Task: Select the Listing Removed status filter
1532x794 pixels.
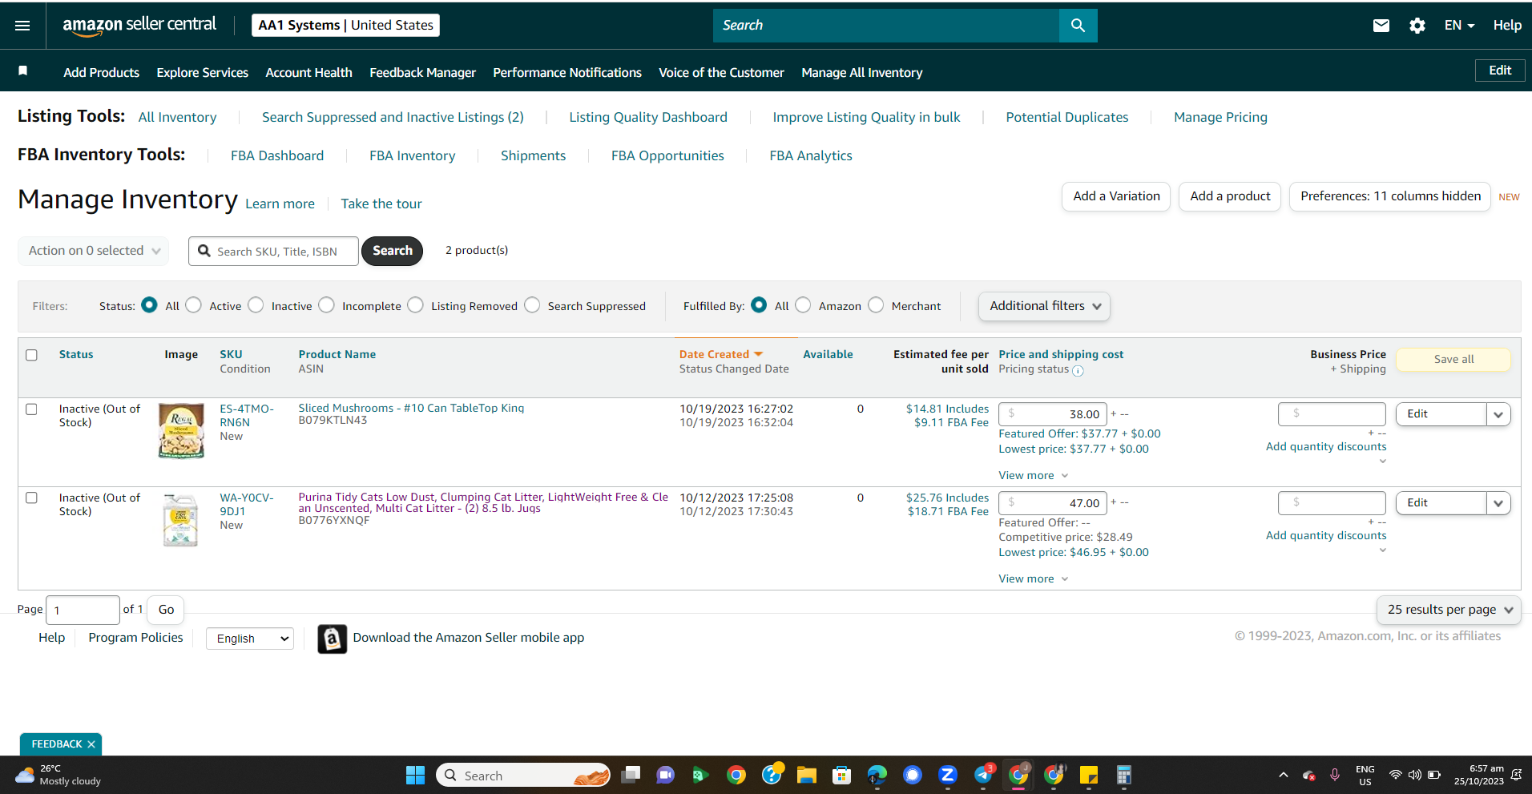Action: [x=415, y=305]
